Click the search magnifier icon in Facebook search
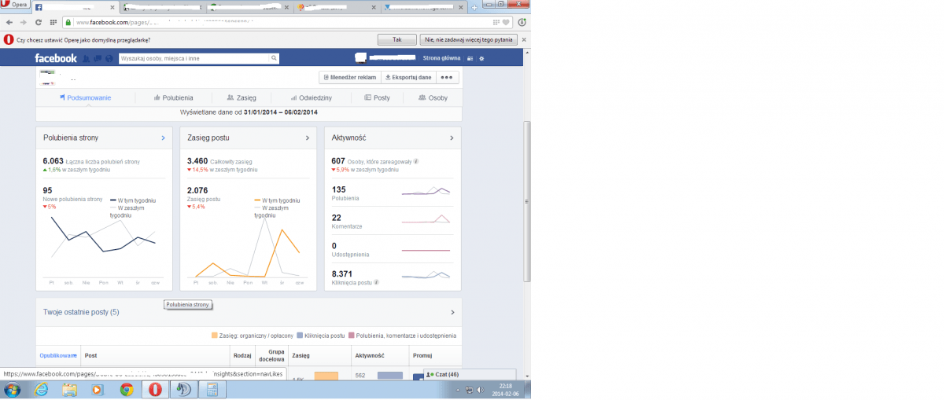944x400 pixels. tap(274, 58)
